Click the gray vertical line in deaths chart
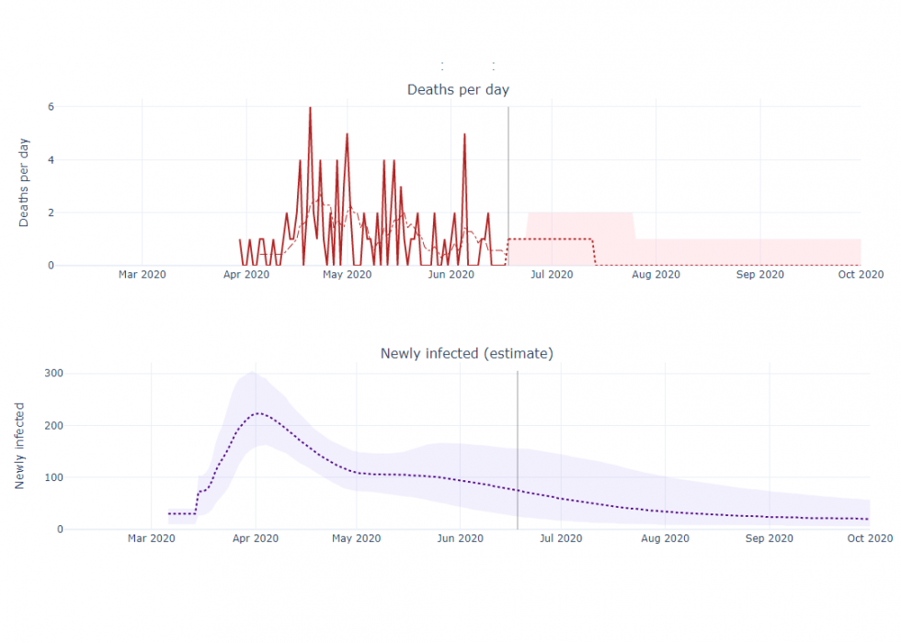Screen dimensions: 901x643 click(x=508, y=184)
